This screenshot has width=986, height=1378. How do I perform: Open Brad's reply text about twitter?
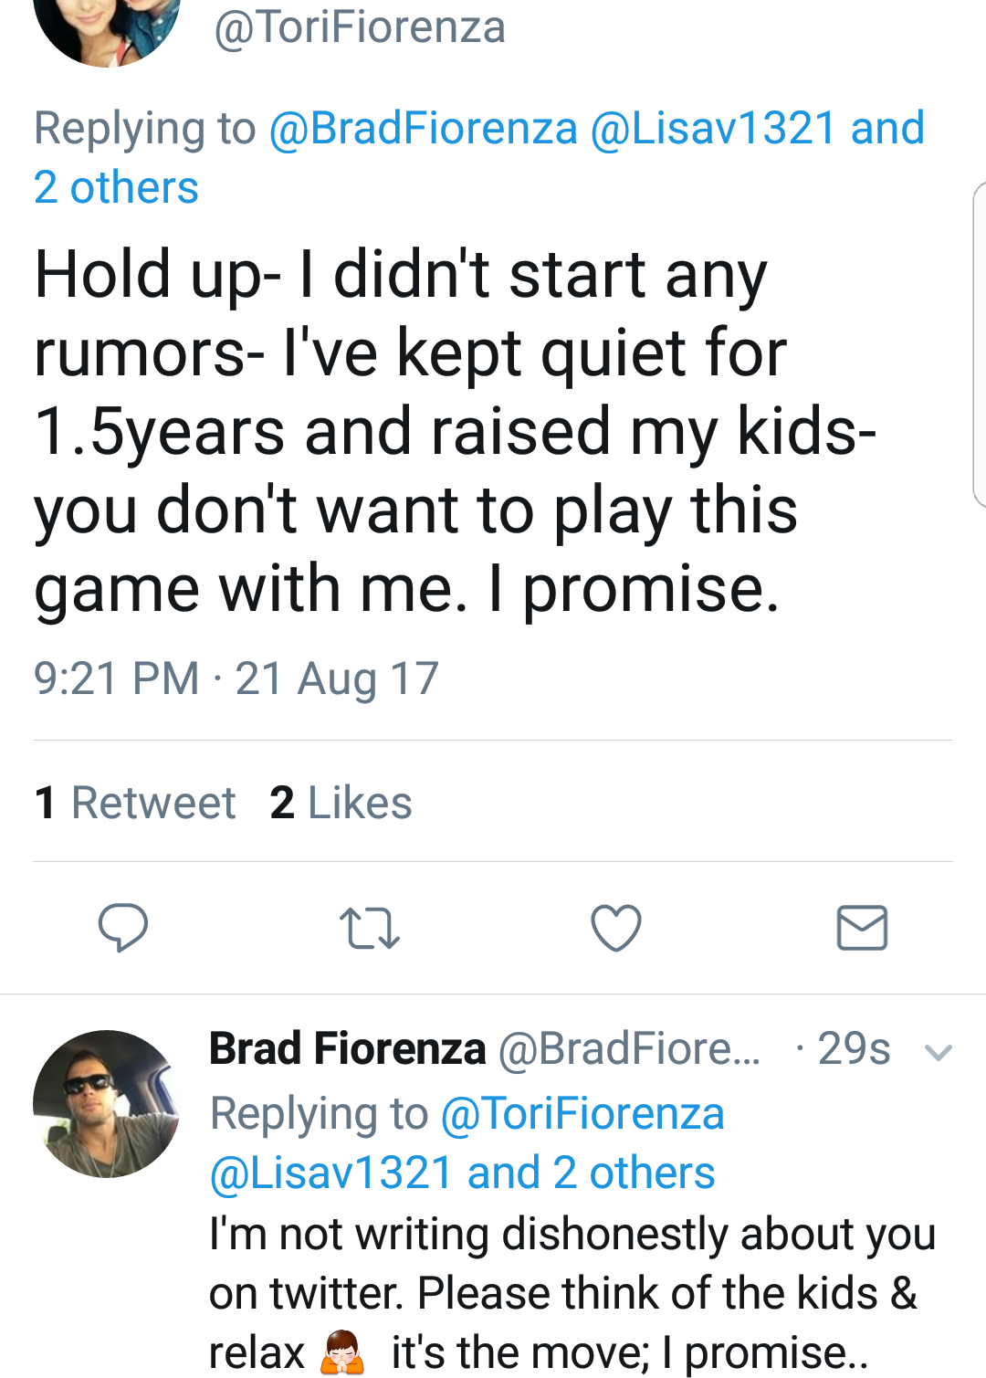point(572,1293)
